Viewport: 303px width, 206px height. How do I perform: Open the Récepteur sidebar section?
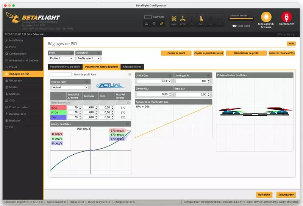(23, 80)
